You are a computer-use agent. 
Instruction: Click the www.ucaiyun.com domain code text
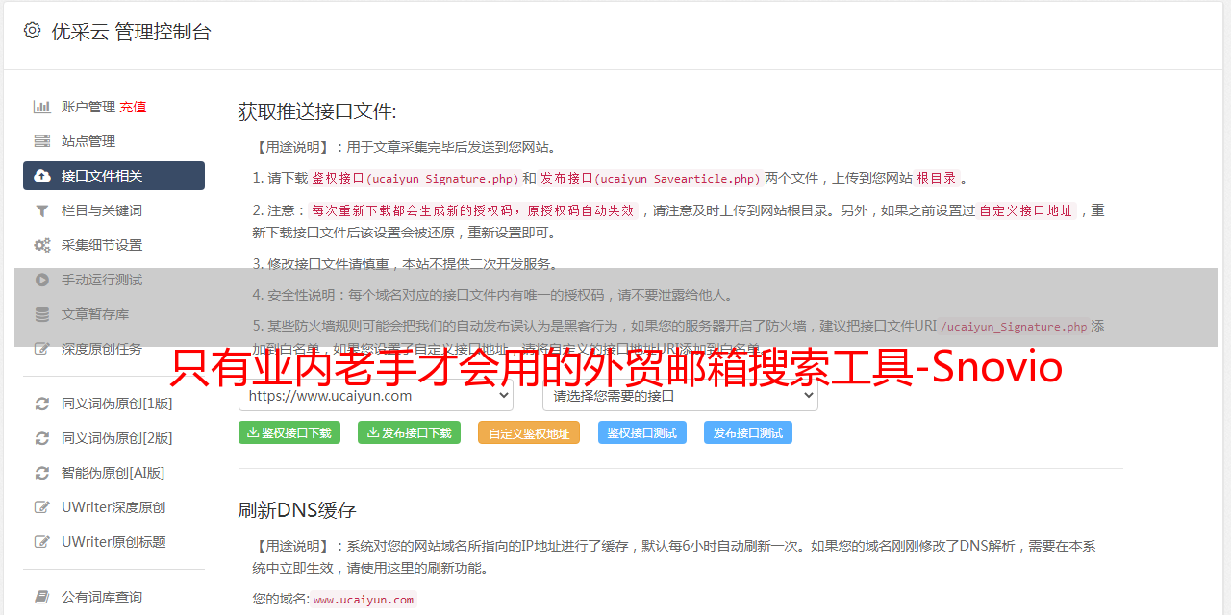coord(364,600)
